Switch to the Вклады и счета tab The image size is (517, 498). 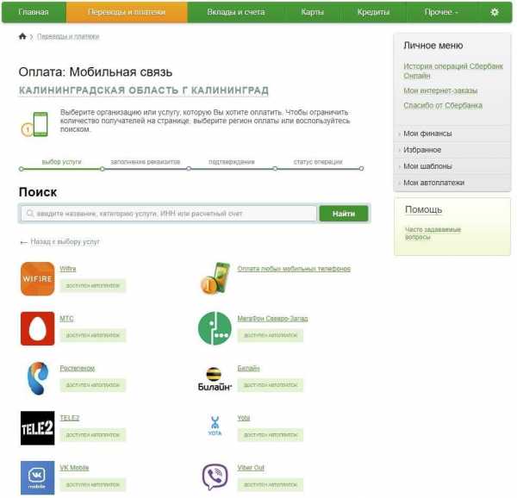(236, 12)
